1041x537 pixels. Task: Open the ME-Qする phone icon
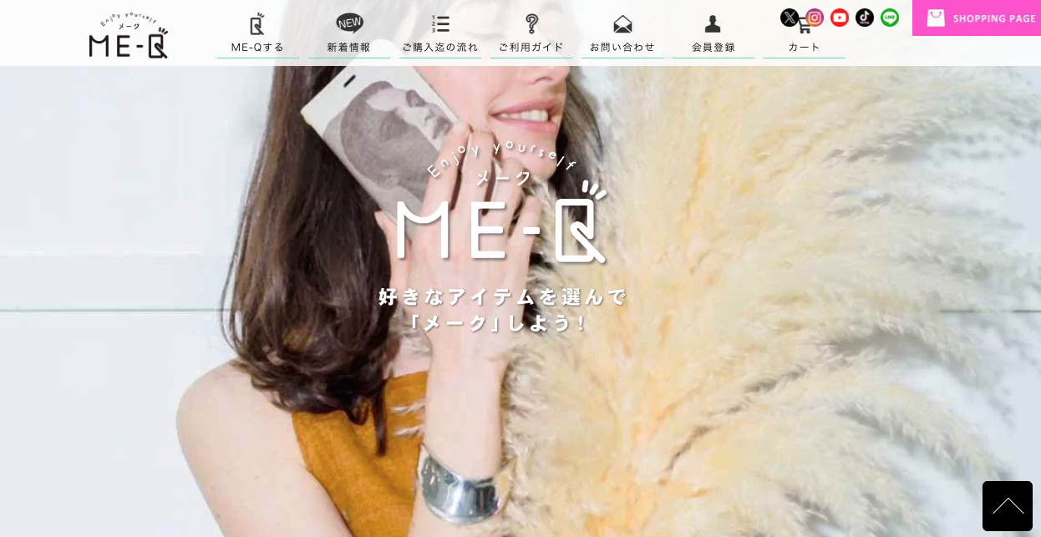point(257,24)
